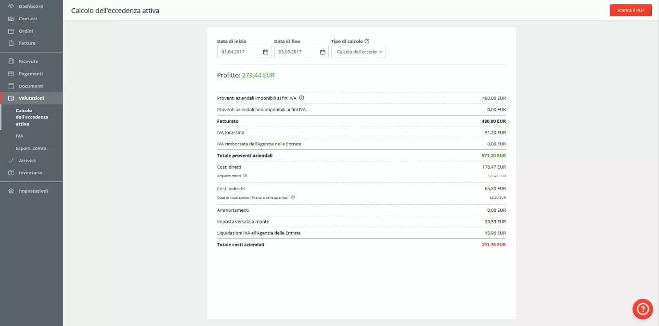
Task: Click the calendar icon in Data di inizio
Action: coord(265,52)
